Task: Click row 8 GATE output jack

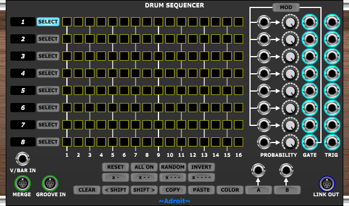Action: [x=310, y=142]
